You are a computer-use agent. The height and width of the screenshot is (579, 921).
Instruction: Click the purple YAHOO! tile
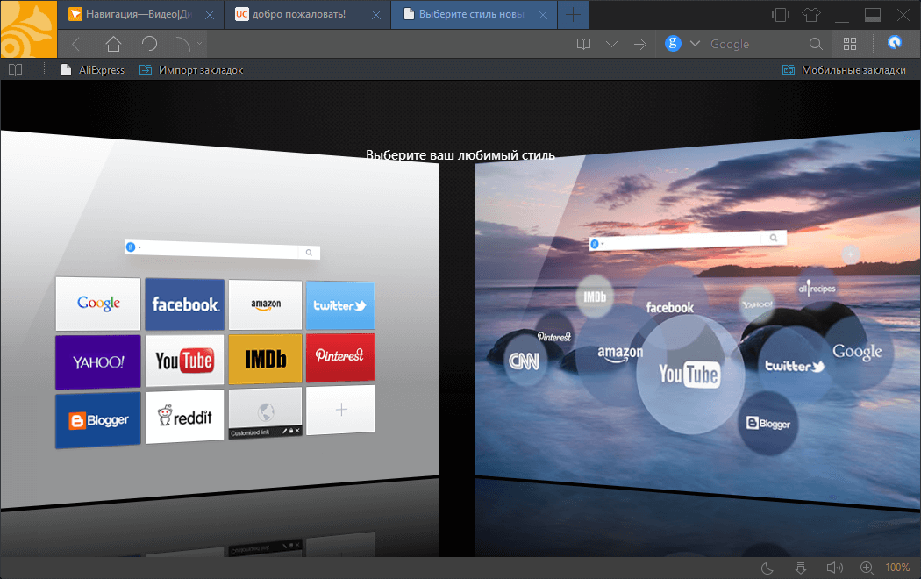(x=98, y=361)
